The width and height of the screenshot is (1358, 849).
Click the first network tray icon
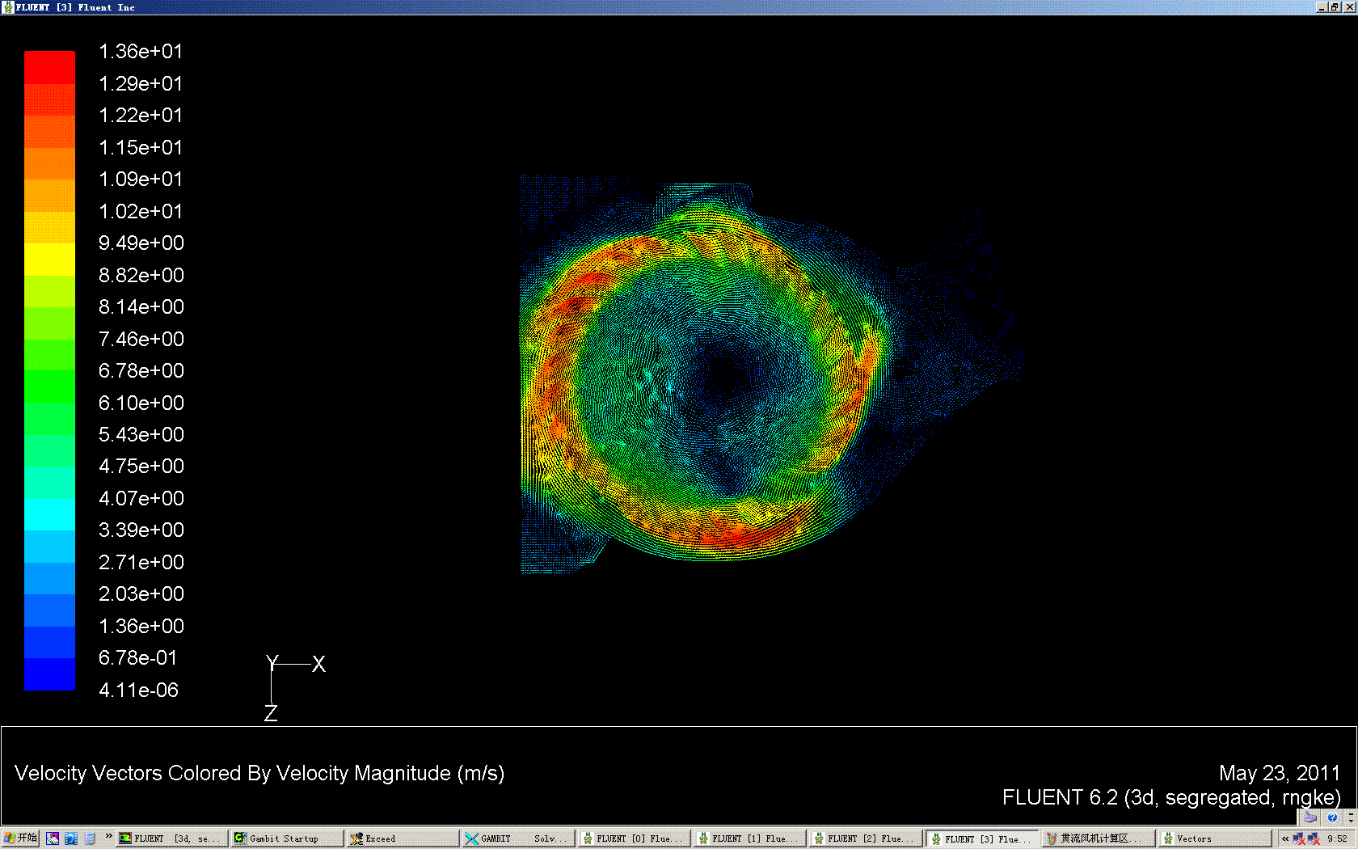(x=1299, y=838)
